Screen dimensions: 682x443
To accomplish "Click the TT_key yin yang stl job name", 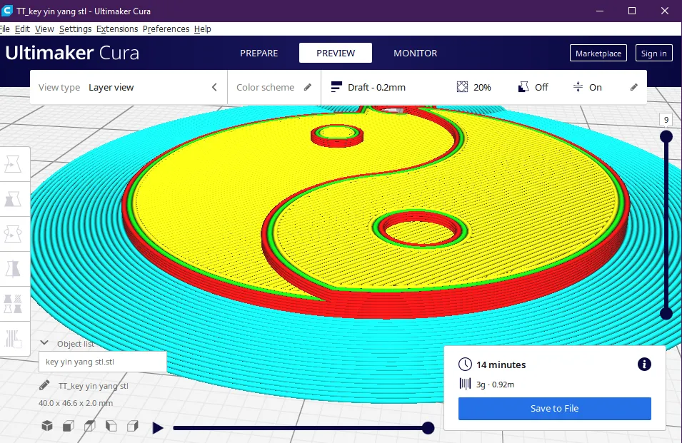I will click(x=93, y=386).
